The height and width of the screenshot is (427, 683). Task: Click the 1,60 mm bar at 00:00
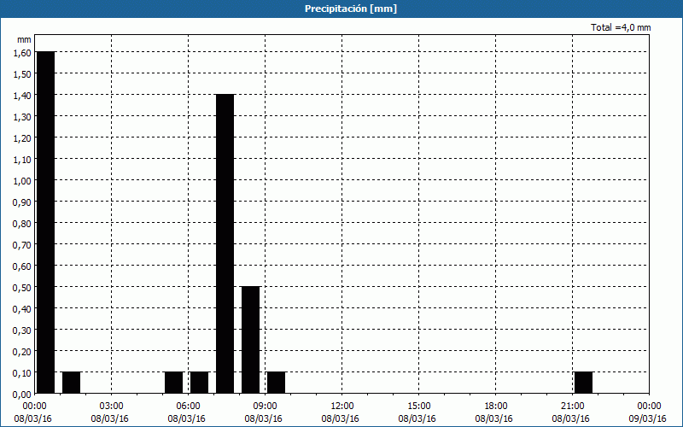click(46, 222)
